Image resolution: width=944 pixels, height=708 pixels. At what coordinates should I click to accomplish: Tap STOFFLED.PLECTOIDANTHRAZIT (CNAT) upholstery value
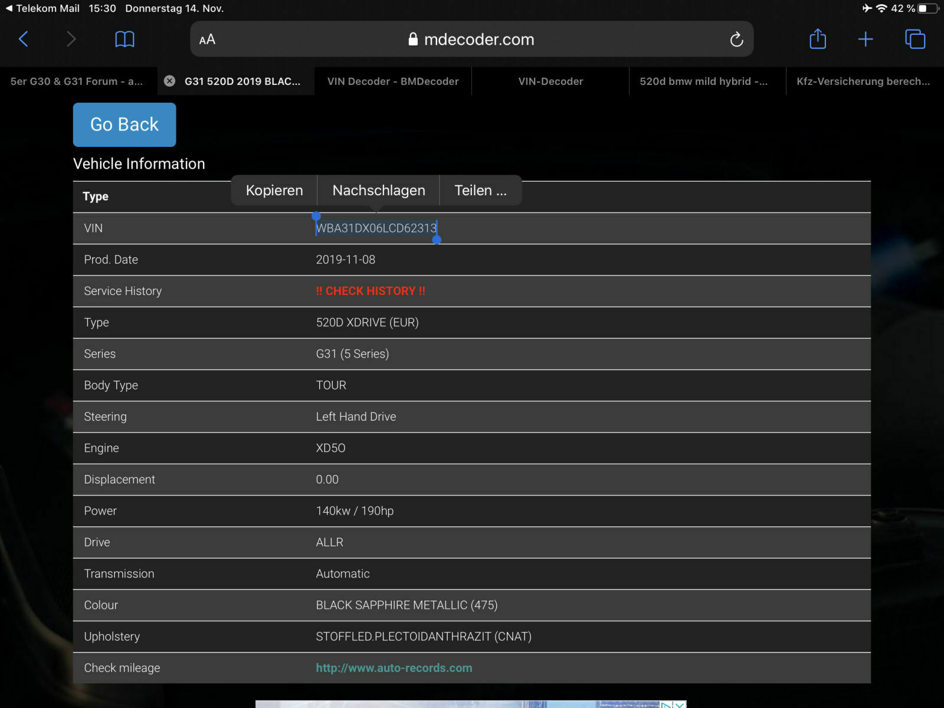point(424,637)
